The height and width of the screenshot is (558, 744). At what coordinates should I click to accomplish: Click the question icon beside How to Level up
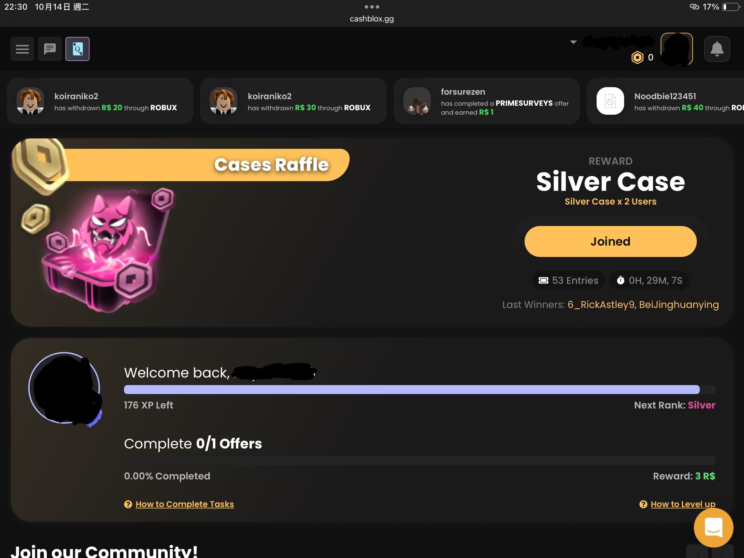643,504
